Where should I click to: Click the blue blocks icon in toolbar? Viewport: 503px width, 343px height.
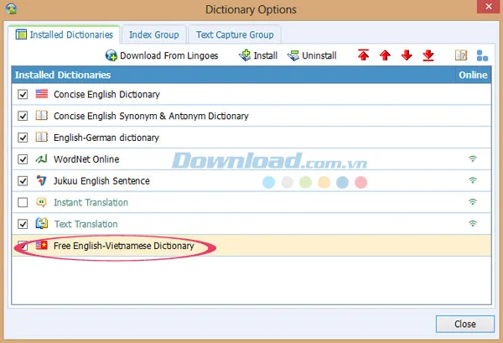[482, 55]
